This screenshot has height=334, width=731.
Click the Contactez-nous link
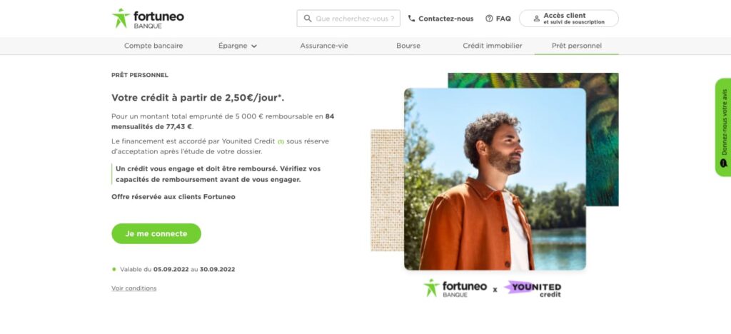[445, 19]
